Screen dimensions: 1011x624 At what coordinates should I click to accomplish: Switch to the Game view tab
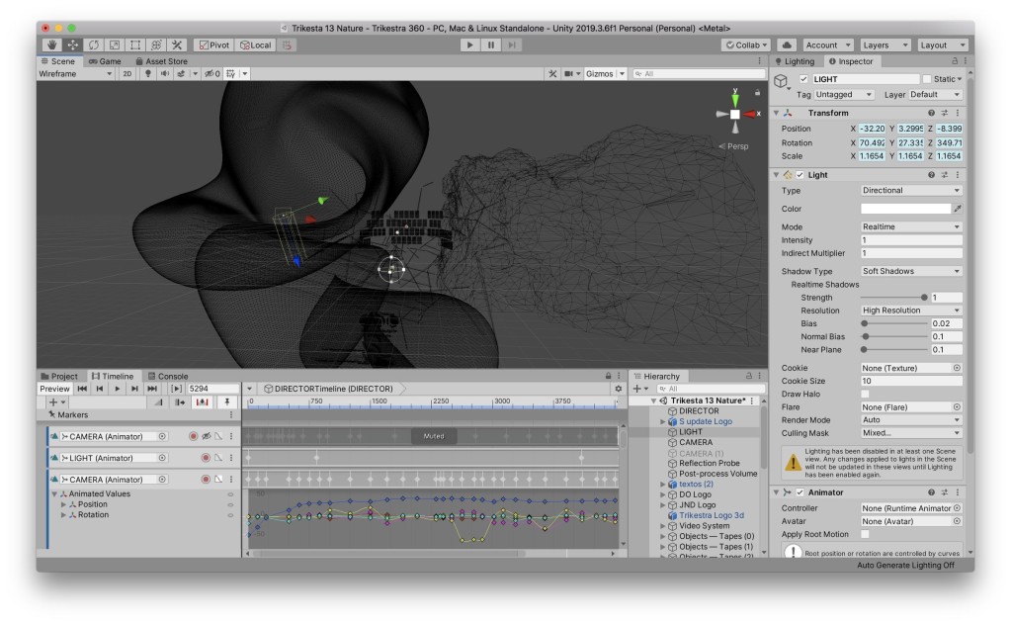(x=105, y=61)
